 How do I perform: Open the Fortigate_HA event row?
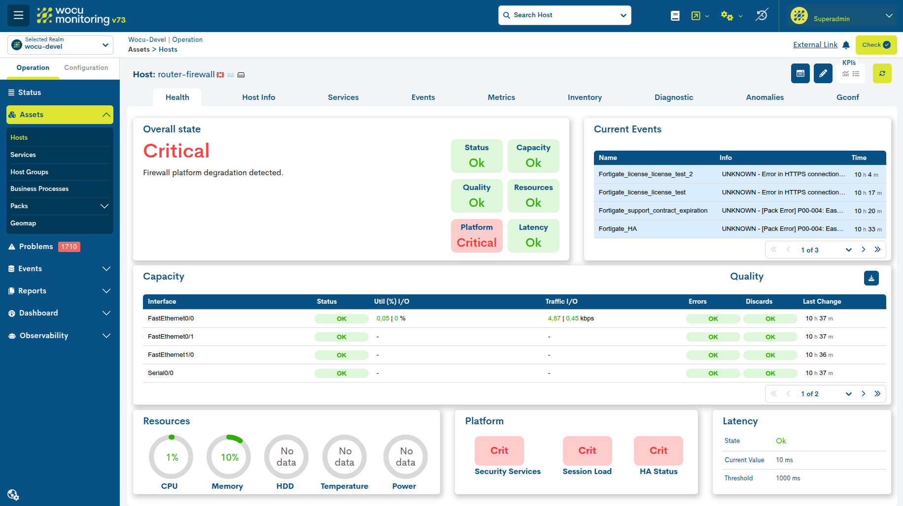coord(740,229)
